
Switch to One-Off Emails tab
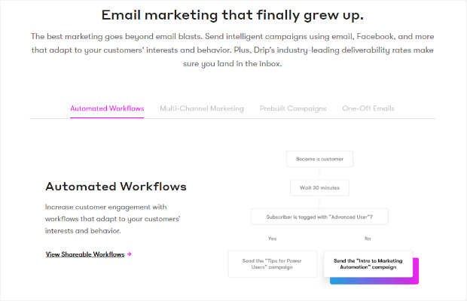tap(368, 108)
